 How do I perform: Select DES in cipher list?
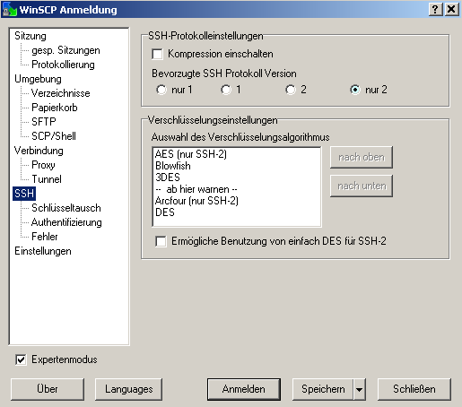click(165, 212)
